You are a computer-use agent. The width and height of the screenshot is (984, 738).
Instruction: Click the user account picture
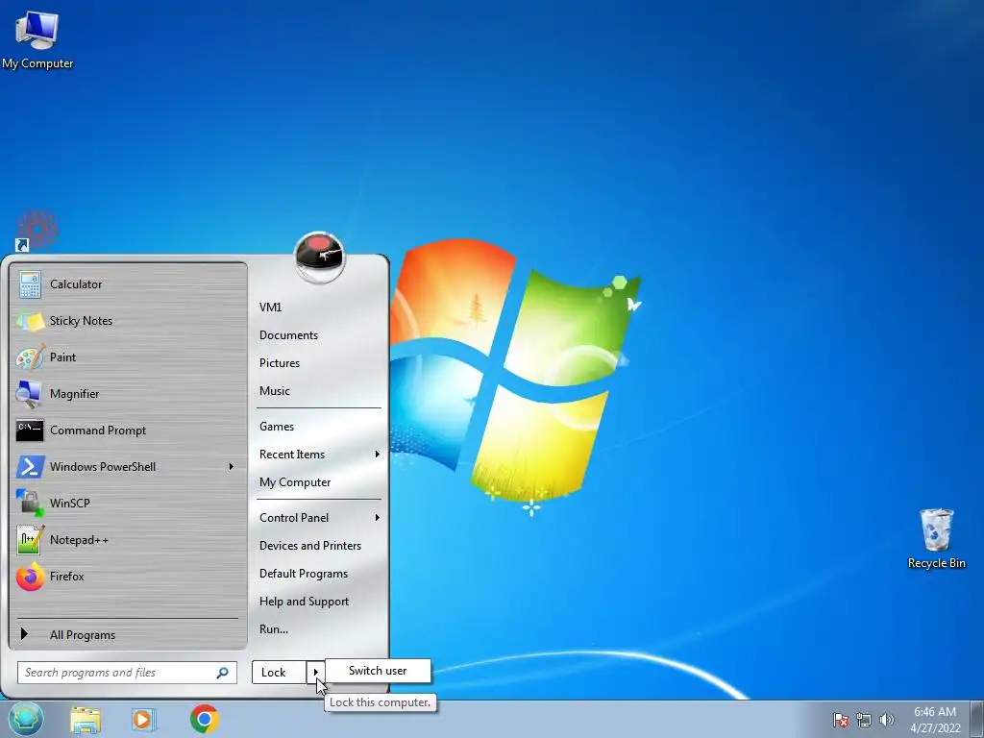point(319,258)
